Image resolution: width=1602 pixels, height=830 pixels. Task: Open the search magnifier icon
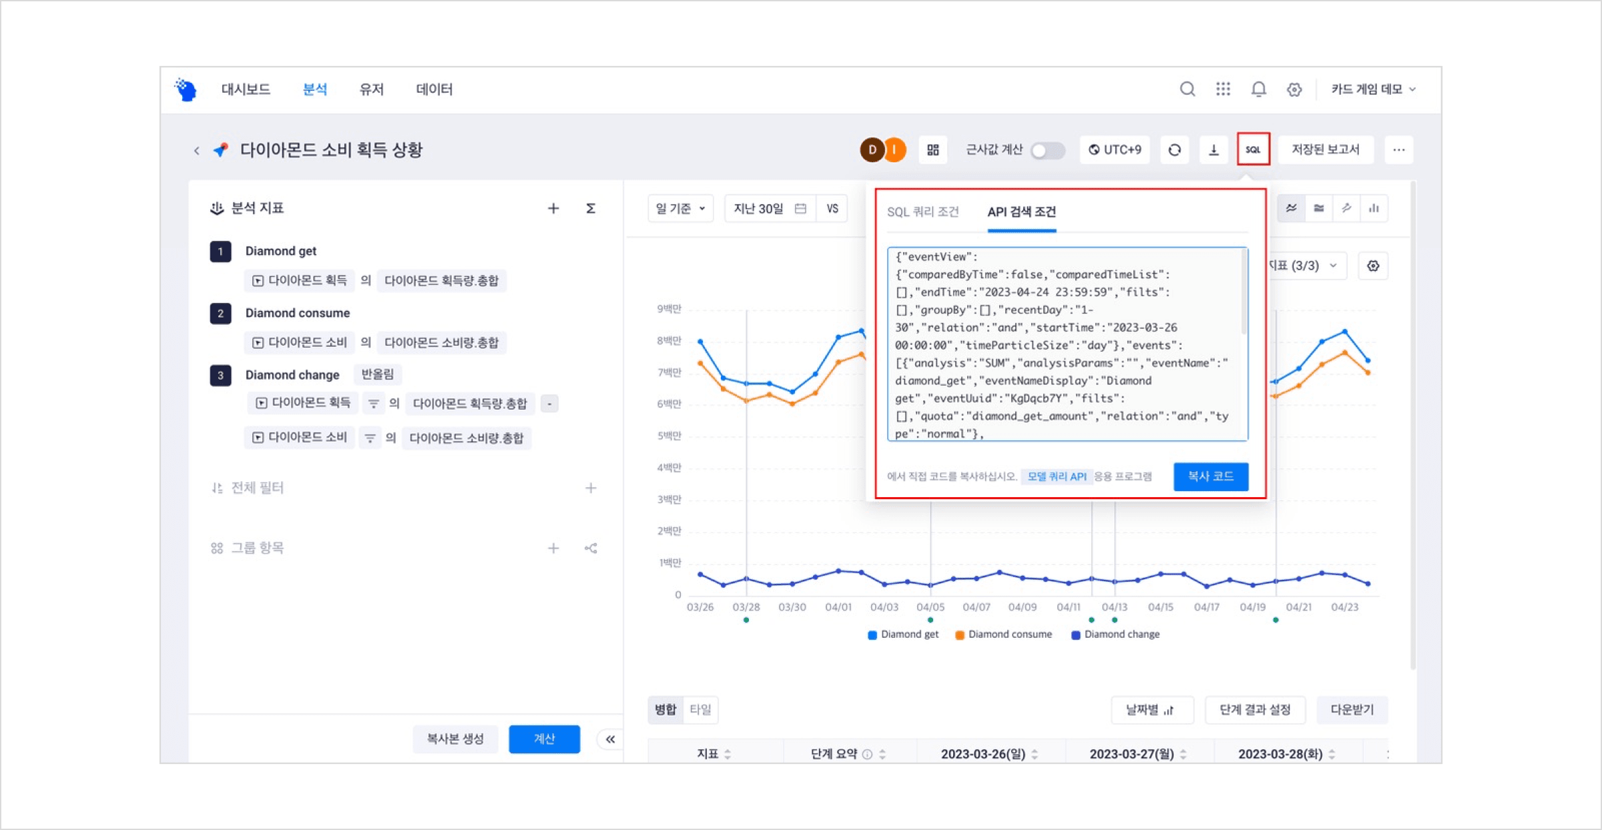1187,89
